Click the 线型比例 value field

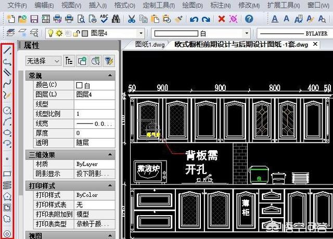[x=95, y=114]
